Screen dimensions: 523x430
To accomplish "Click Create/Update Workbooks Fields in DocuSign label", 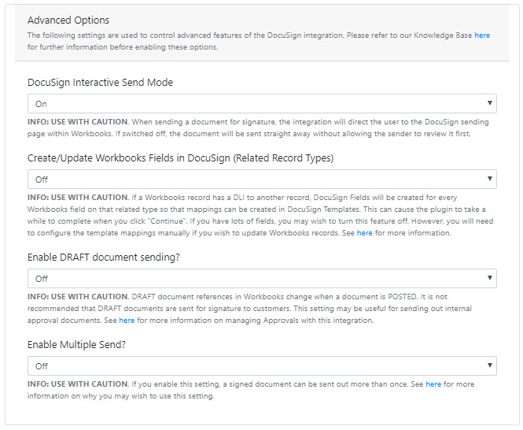I will click(x=180, y=158).
